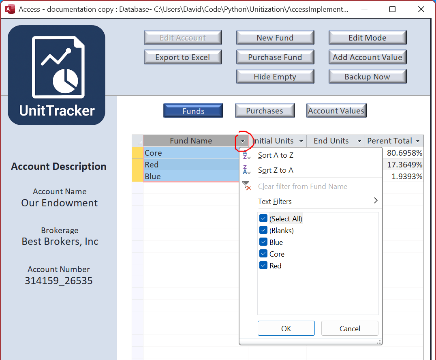Screen dimensions: 436x360
Task: Switch to the Purchases tab
Action: click(x=265, y=111)
